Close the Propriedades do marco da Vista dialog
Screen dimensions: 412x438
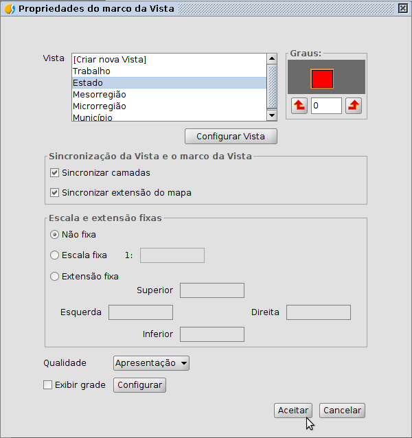[x=402, y=9]
